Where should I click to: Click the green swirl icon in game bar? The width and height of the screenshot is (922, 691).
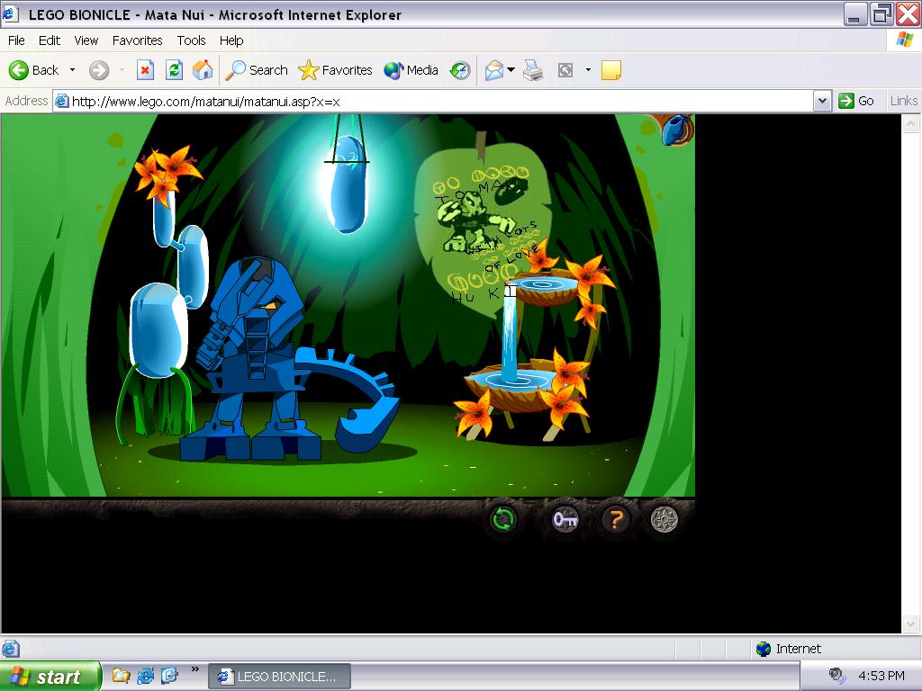tap(503, 519)
